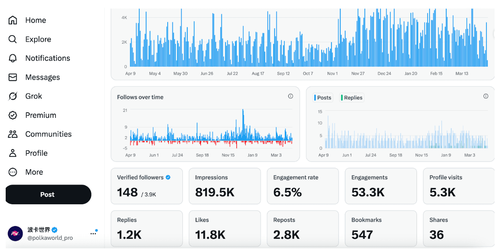Open the Verified followers card
497x252 pixels.
[x=147, y=186]
